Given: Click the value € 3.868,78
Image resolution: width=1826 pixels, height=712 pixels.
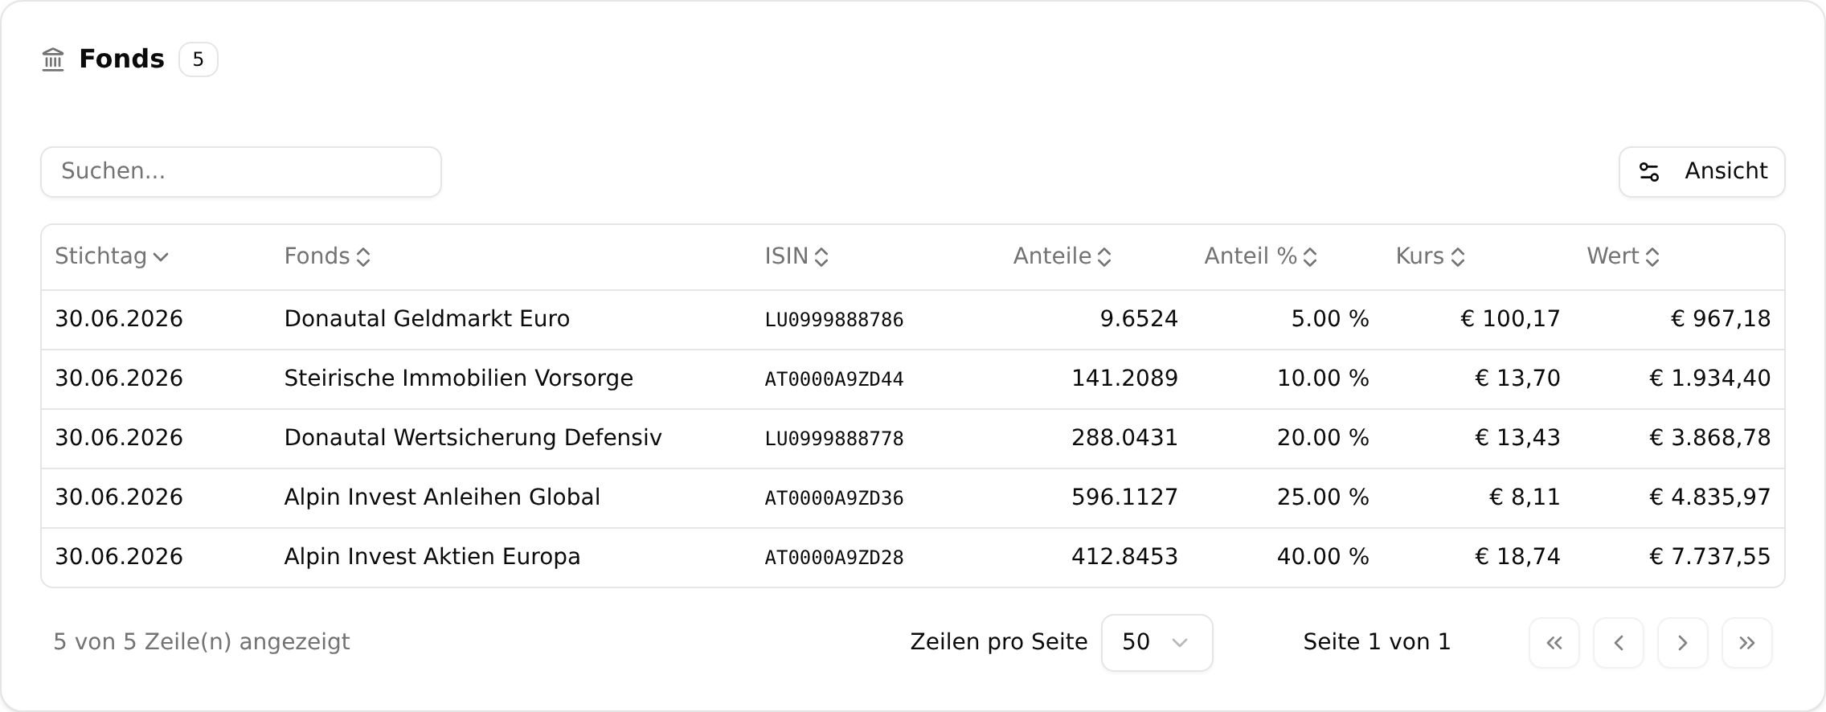Looking at the screenshot, I should coord(1709,438).
